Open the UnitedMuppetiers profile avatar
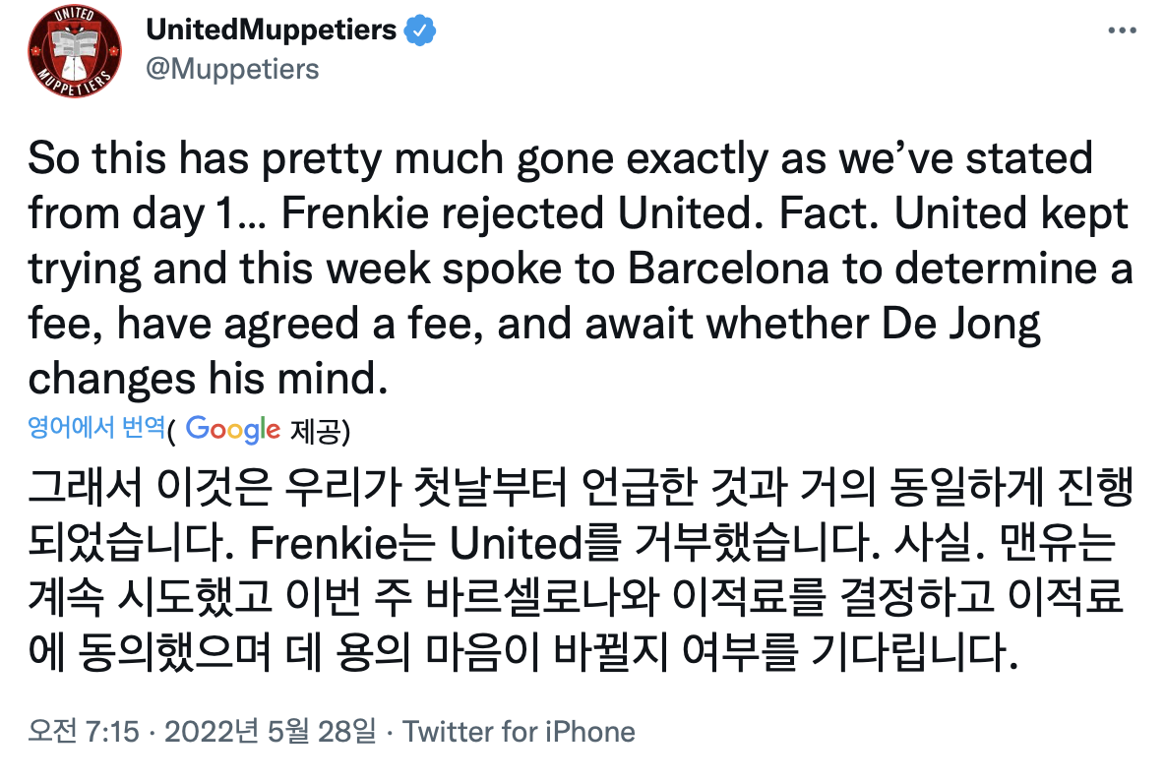Image resolution: width=1165 pixels, height=781 pixels. pos(75,50)
